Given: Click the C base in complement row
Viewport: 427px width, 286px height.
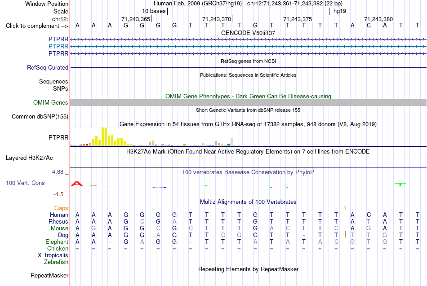Looking at the screenshot, I should point(369,26).
